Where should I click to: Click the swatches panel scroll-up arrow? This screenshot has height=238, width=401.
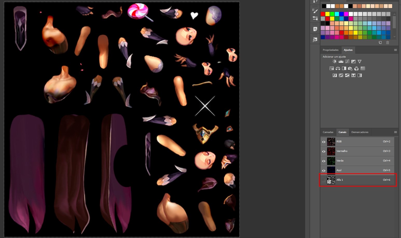coord(394,14)
